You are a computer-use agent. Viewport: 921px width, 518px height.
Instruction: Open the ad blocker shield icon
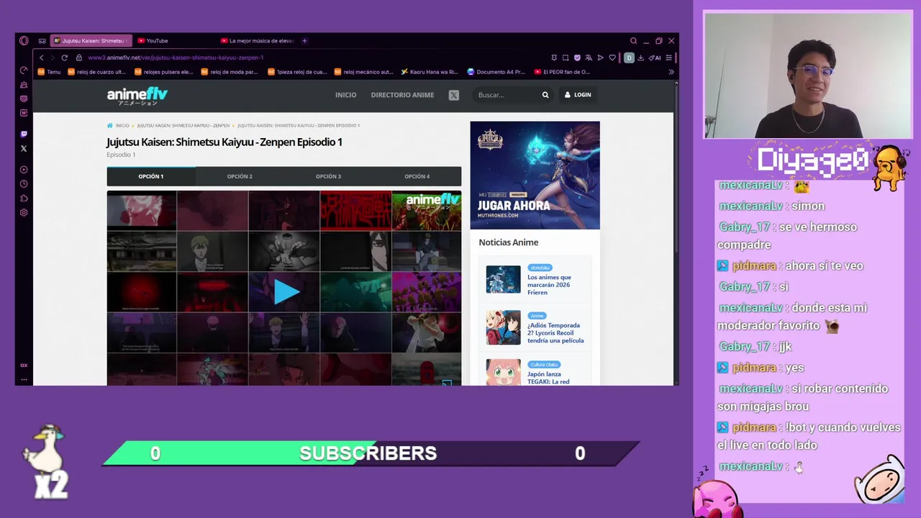pos(577,58)
